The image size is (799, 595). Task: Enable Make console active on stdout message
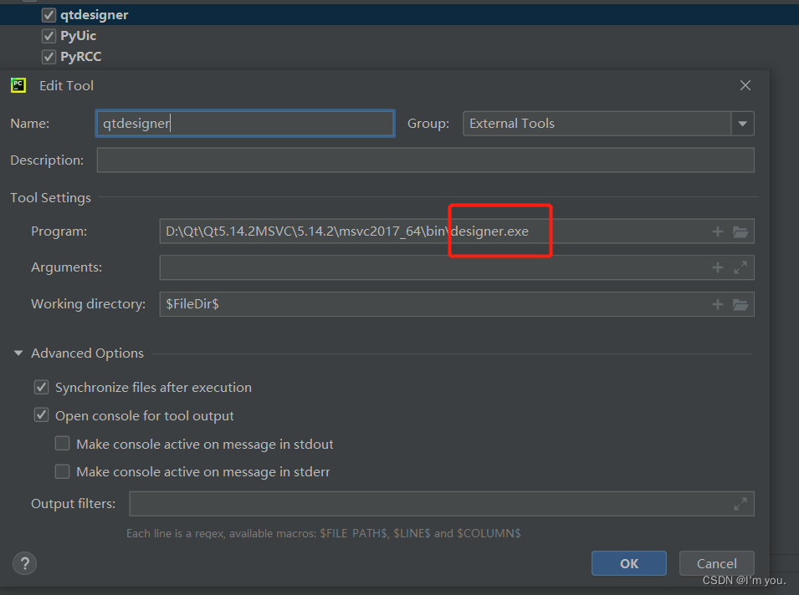tap(62, 444)
